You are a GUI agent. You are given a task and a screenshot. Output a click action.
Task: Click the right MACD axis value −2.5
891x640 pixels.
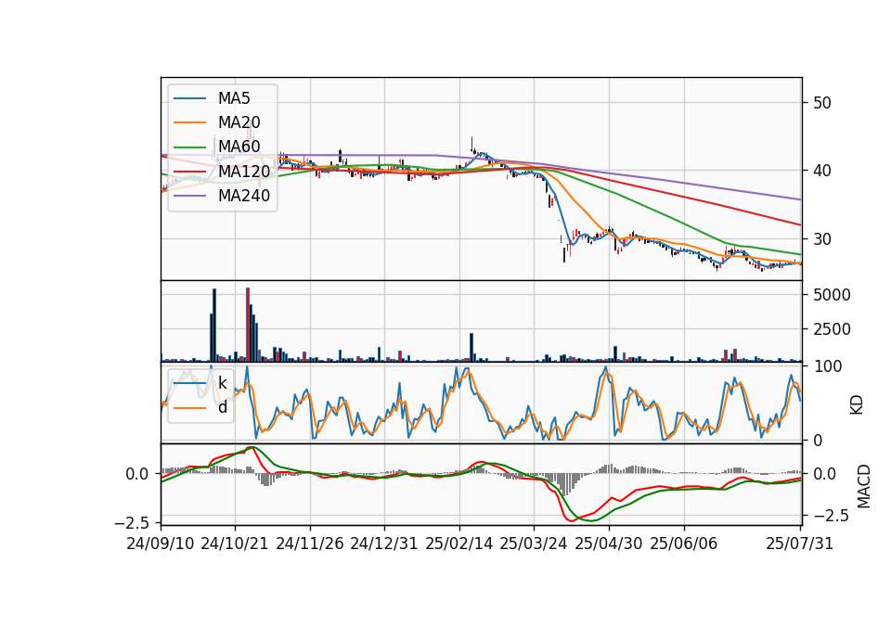[x=832, y=516]
